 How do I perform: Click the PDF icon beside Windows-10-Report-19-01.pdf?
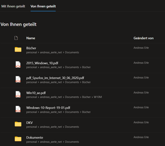click(x=18, y=109)
